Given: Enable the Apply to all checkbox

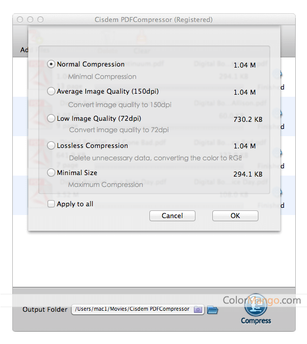Looking at the screenshot, I should pyautogui.click(x=51, y=204).
